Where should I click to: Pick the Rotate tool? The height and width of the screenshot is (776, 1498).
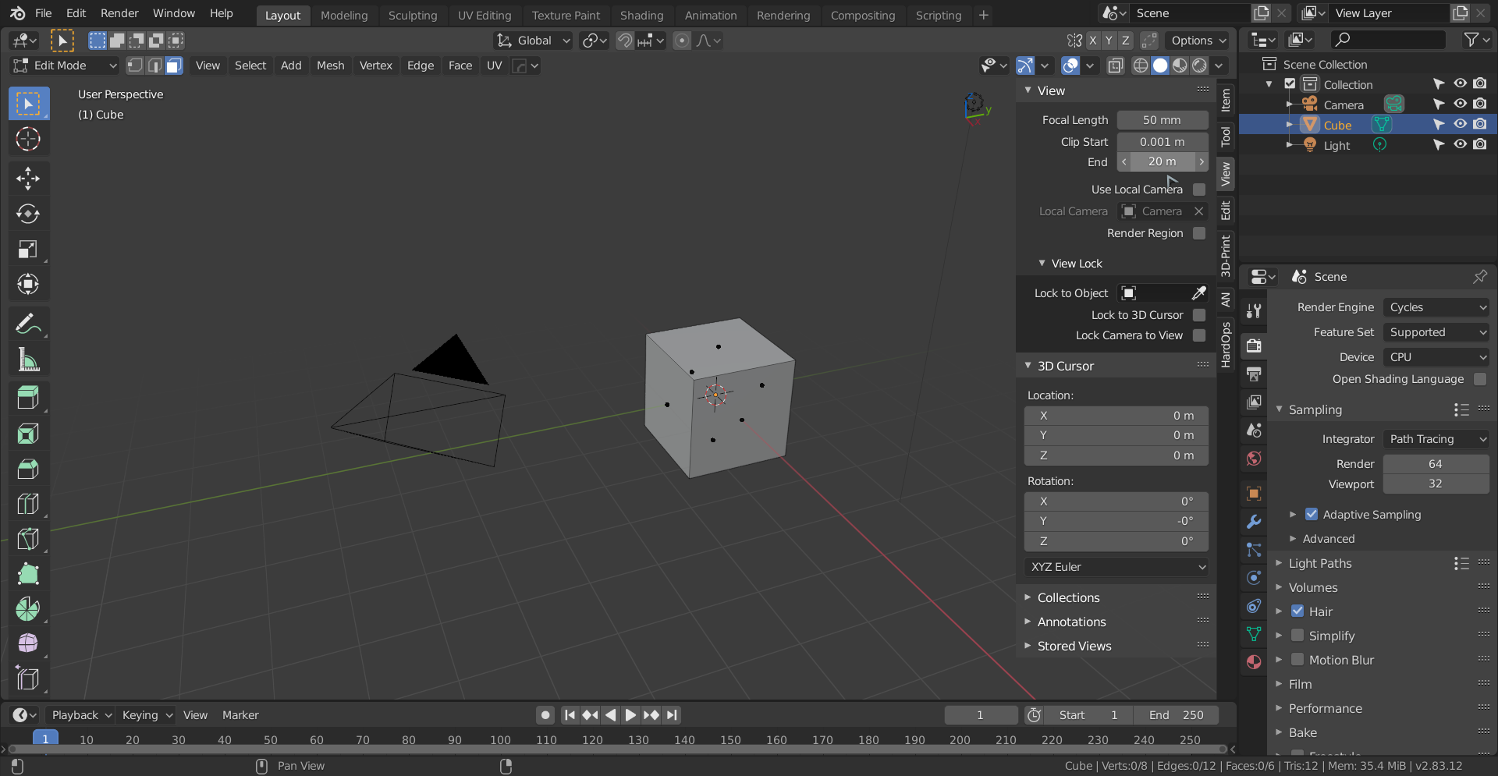[28, 214]
